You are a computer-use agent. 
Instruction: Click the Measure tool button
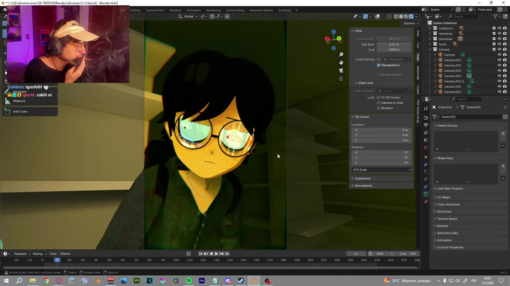tap(30, 101)
